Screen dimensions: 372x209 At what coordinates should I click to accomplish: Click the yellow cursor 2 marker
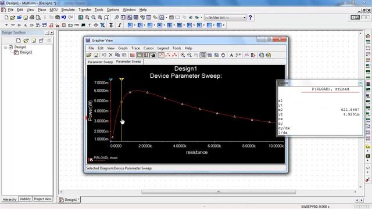pyautogui.click(x=121, y=79)
